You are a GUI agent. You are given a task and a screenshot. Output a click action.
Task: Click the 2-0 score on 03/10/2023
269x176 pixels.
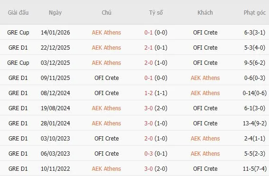pos(148,138)
